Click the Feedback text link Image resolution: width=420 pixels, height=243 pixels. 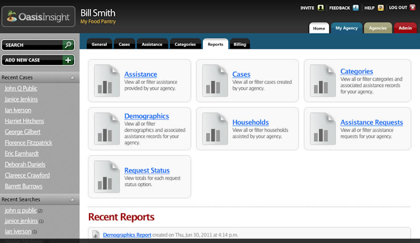(x=340, y=8)
